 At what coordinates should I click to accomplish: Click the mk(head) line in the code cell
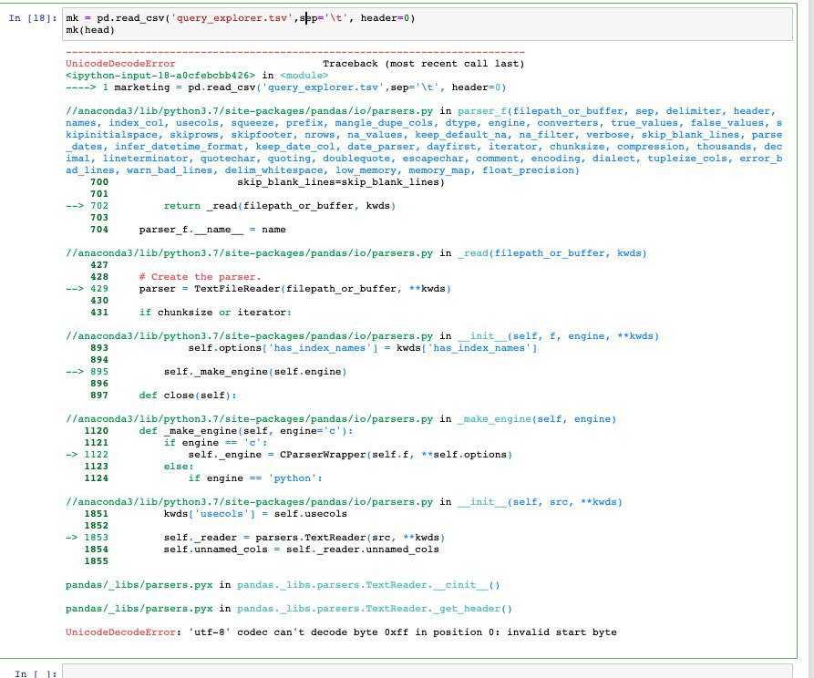click(90, 30)
